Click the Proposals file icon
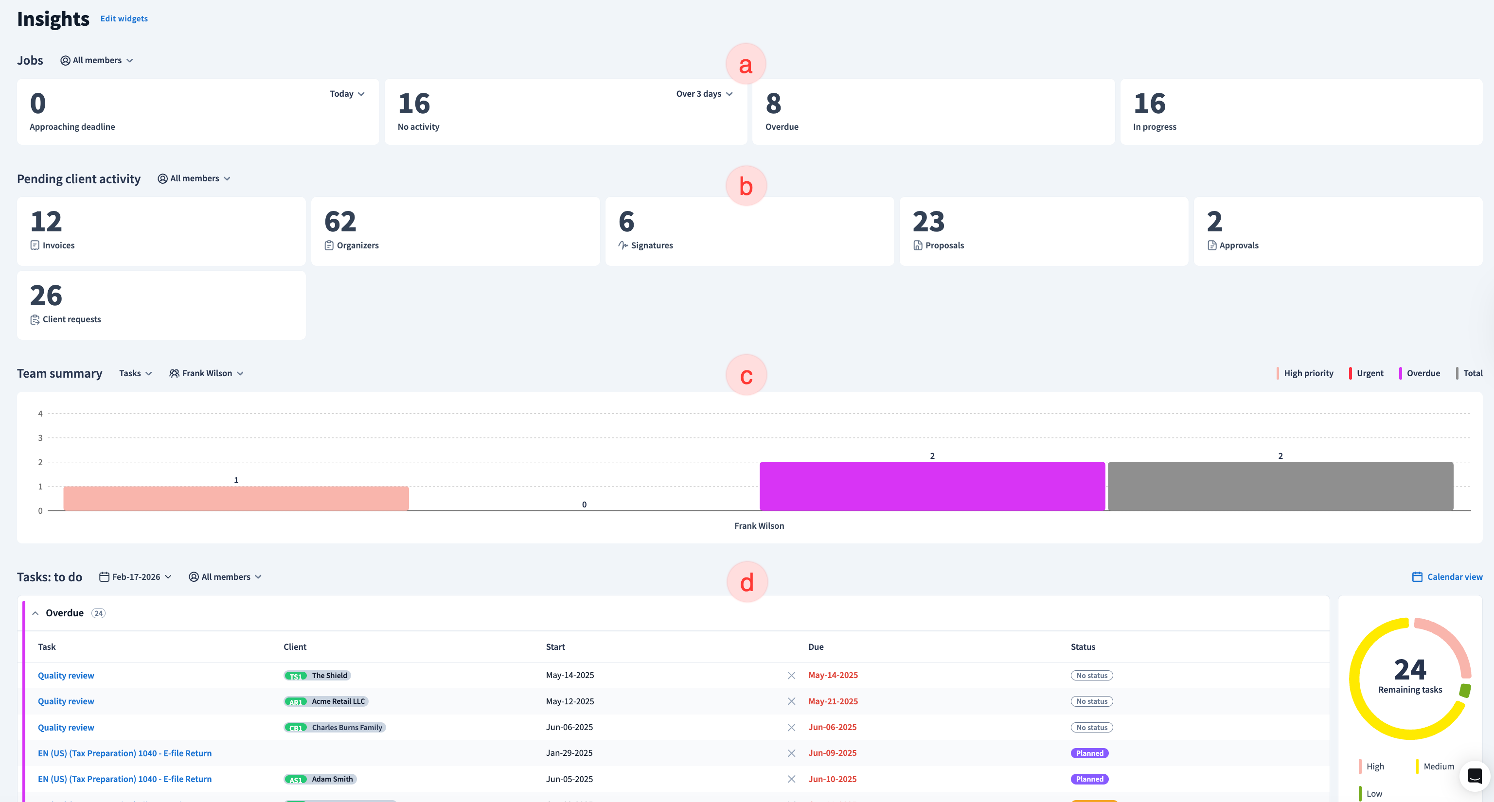 [918, 245]
